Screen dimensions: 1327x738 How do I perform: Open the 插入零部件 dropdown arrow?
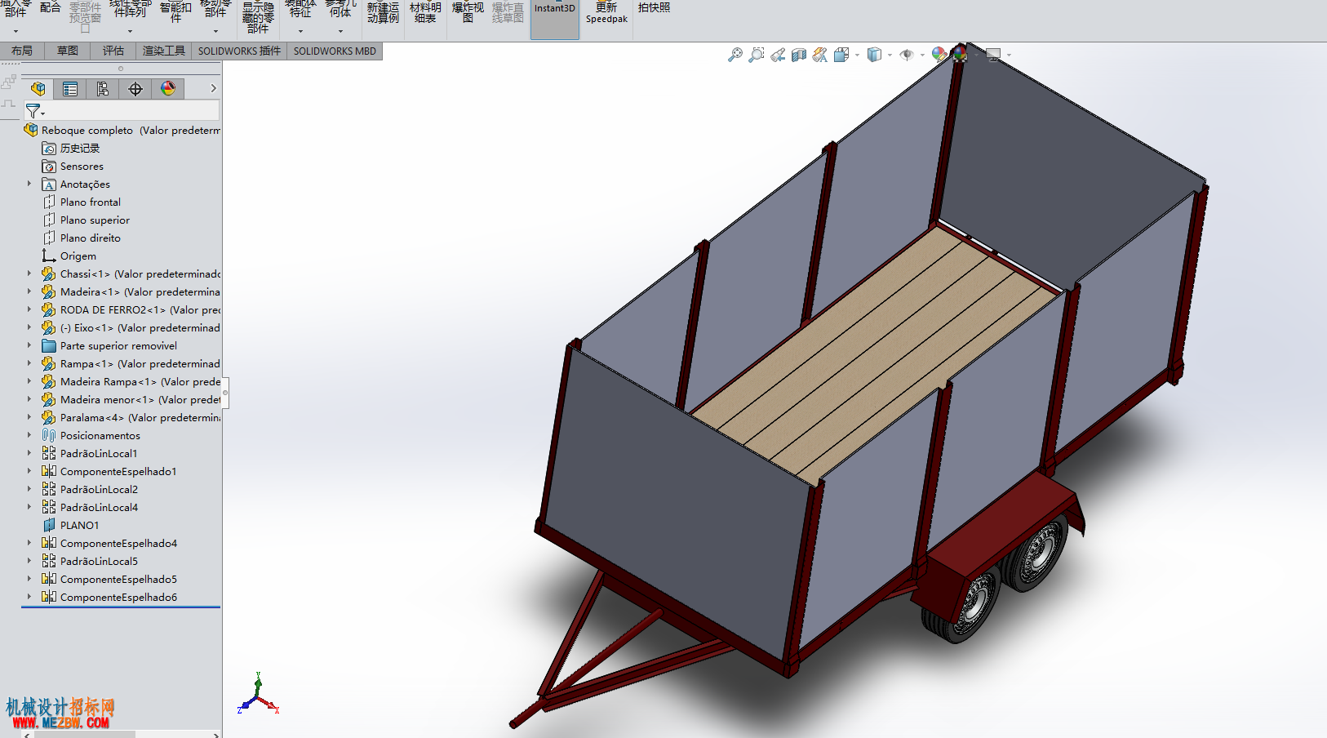pyautogui.click(x=16, y=32)
